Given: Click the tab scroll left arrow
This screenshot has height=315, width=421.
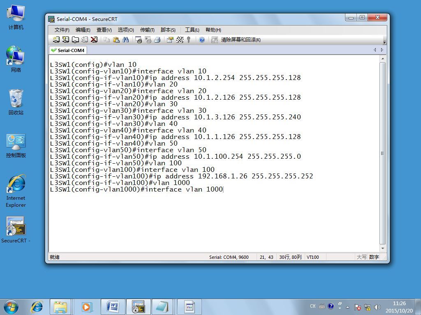Looking at the screenshot, I should [x=375, y=50].
